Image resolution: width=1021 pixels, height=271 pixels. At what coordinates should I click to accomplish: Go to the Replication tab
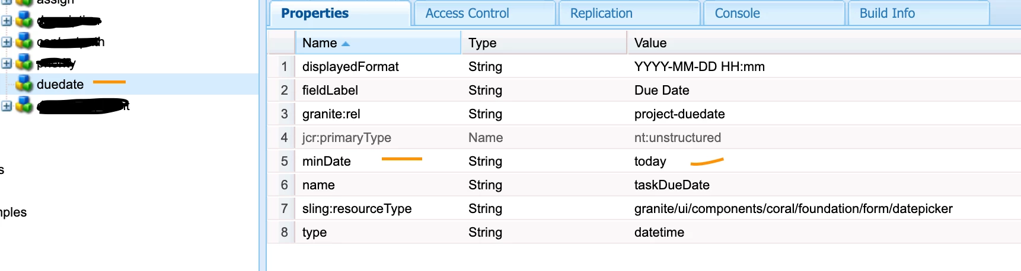click(601, 13)
